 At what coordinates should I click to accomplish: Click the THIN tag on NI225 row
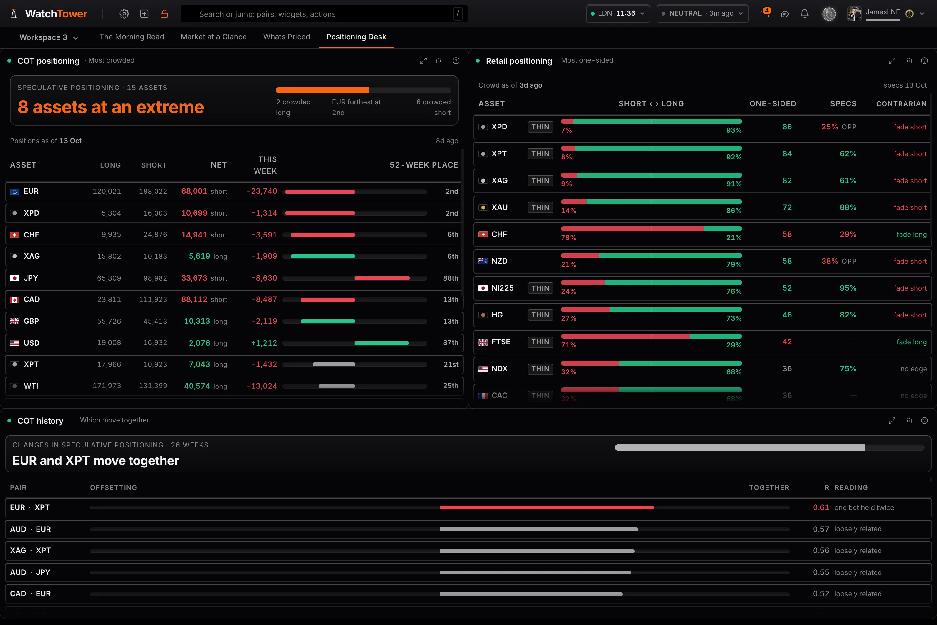pyautogui.click(x=540, y=288)
